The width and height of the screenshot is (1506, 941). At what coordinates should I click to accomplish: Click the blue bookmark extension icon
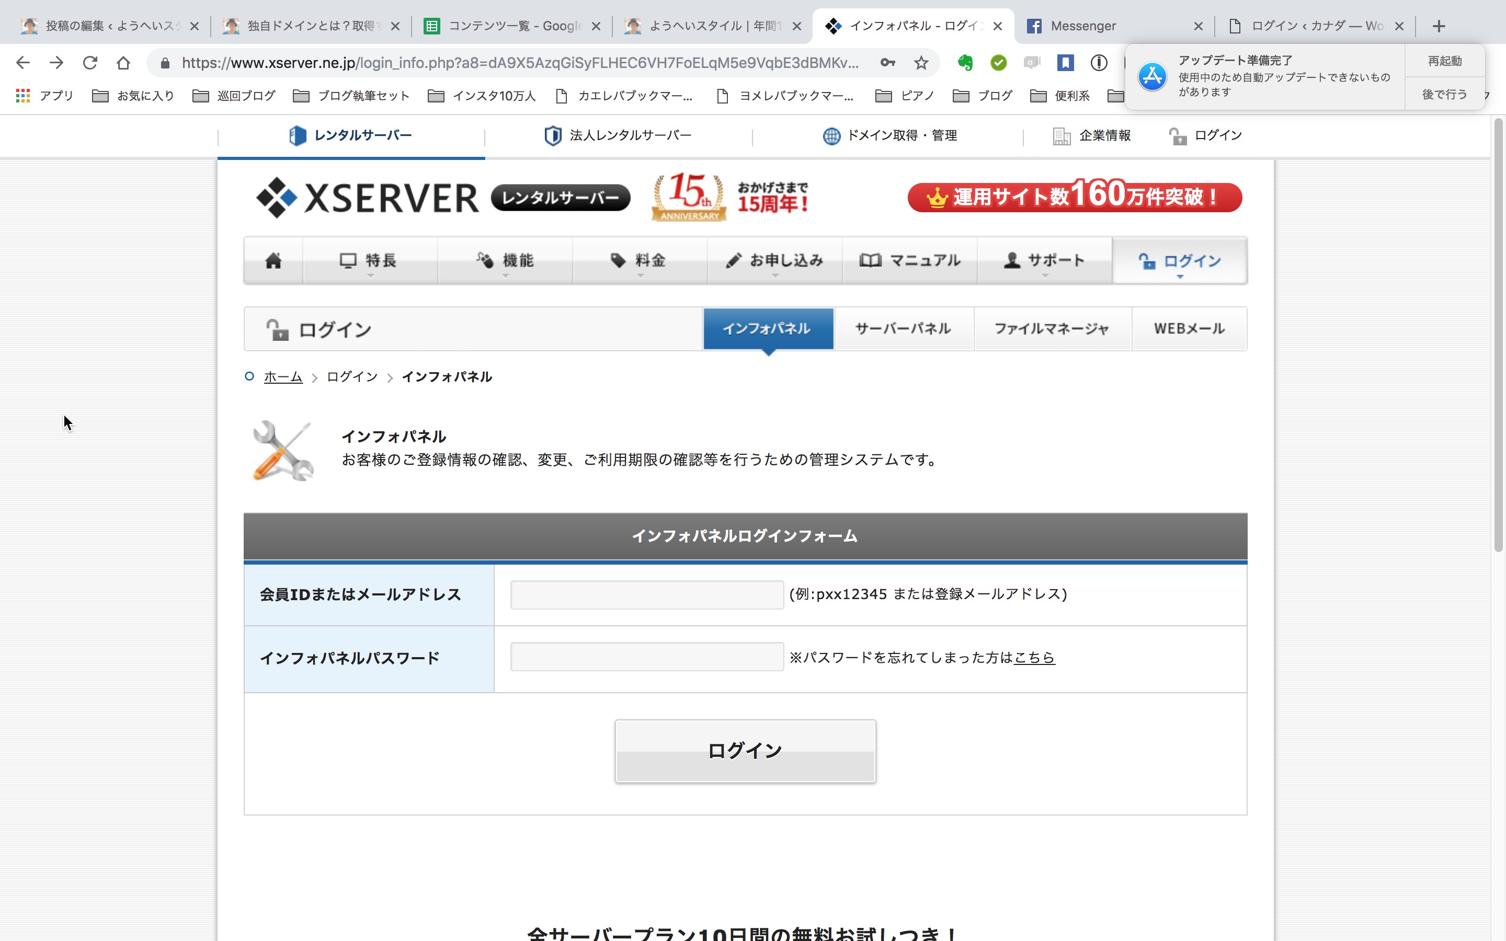(1065, 62)
